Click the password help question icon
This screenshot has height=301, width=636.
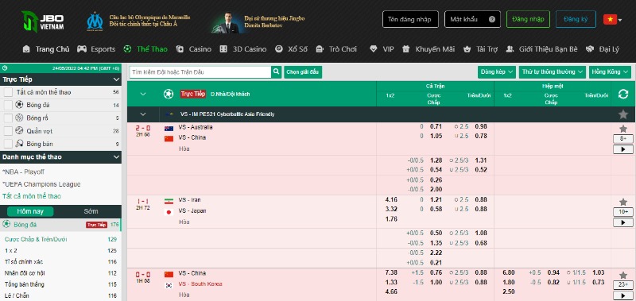492,19
